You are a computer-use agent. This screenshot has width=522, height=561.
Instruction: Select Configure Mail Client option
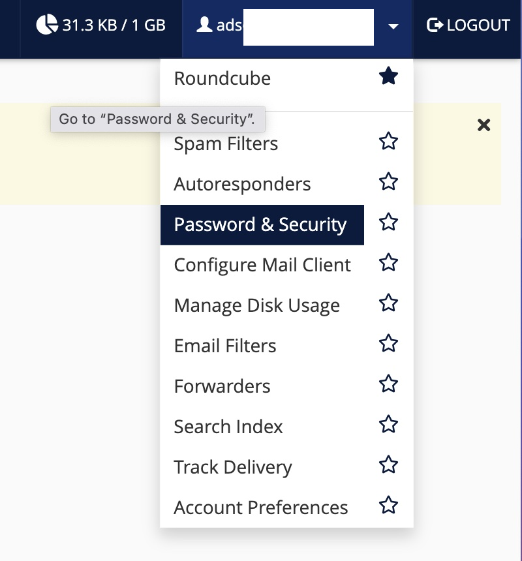[262, 265]
